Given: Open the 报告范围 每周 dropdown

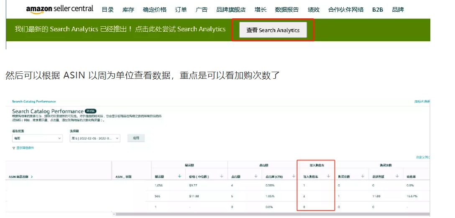Looking at the screenshot, I should point(37,138).
